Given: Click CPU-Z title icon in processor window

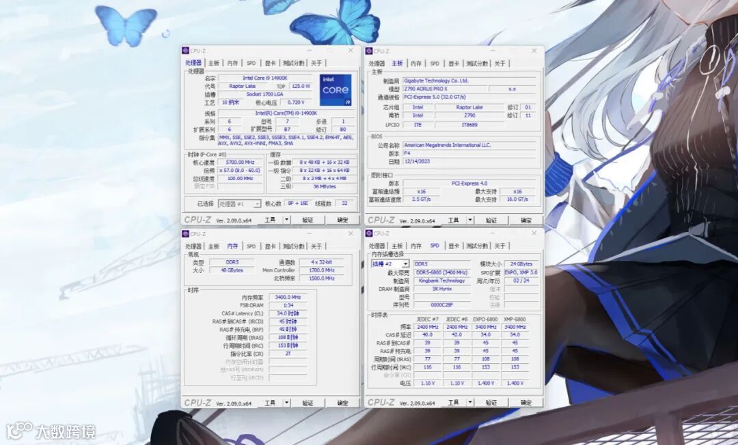Looking at the screenshot, I should coord(186,51).
